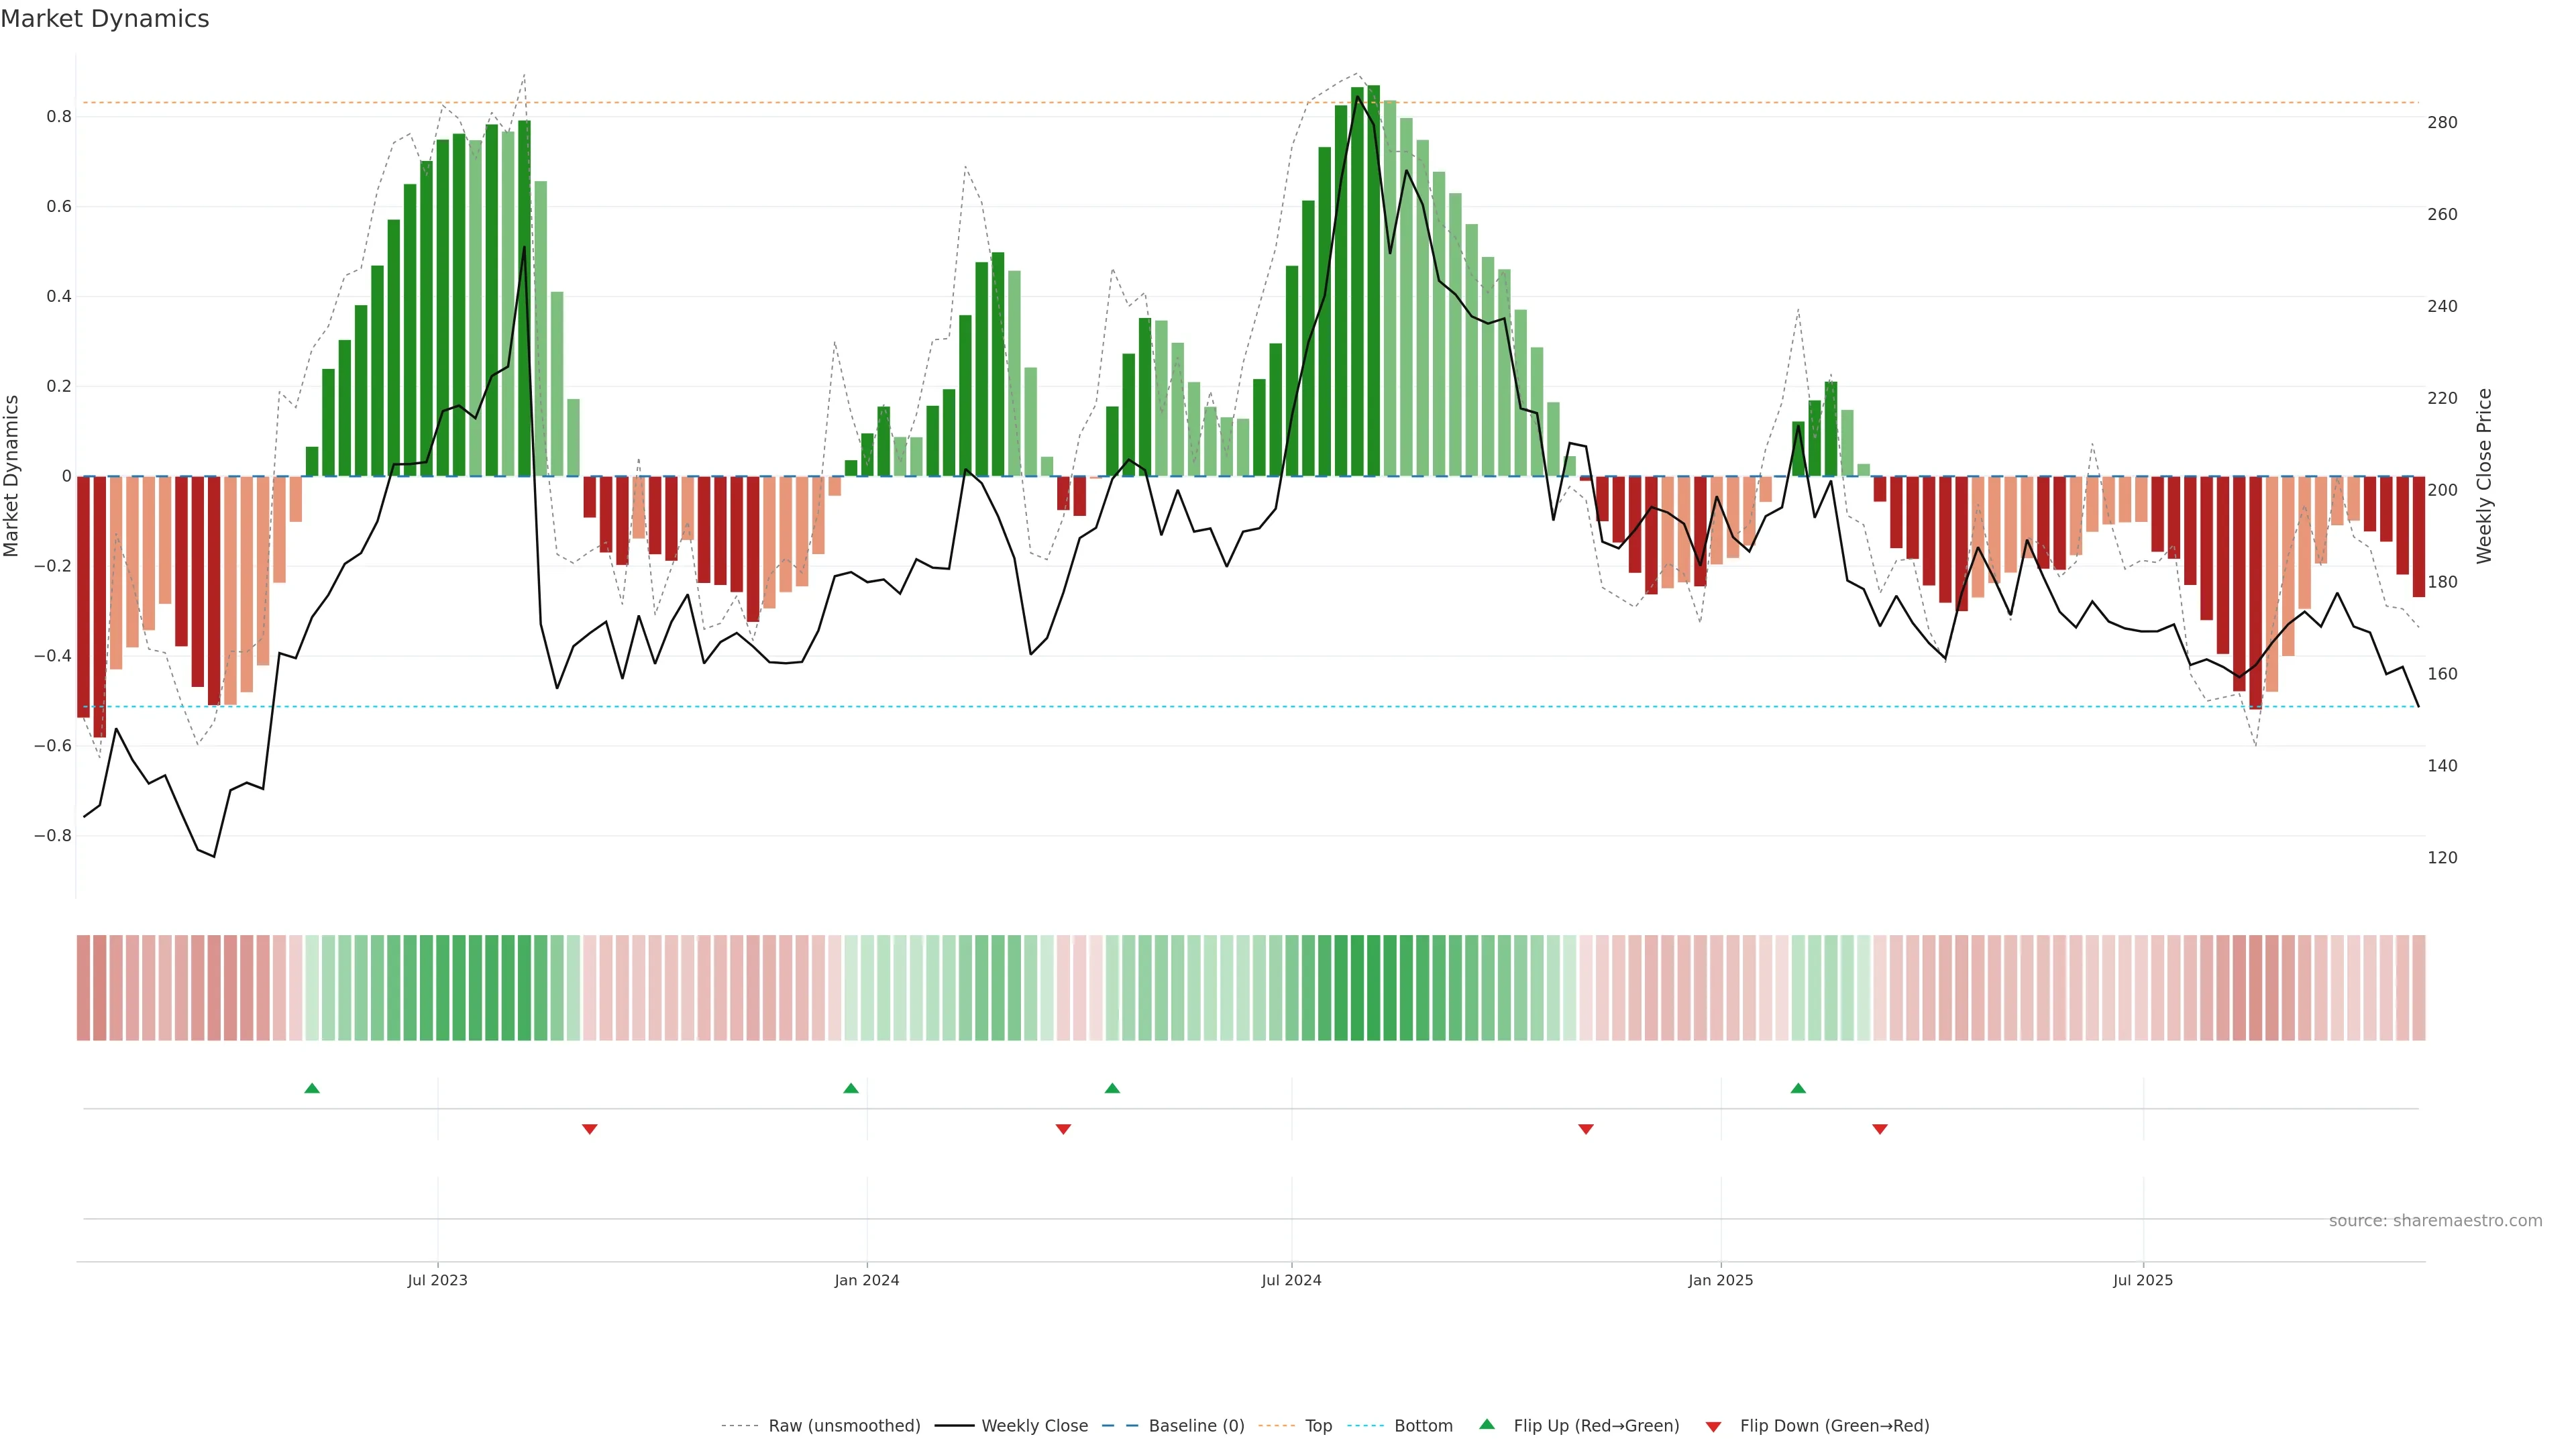The height and width of the screenshot is (1449, 2576).
Task: Click the earliest green flip-up triangle marker
Action: [312, 1088]
